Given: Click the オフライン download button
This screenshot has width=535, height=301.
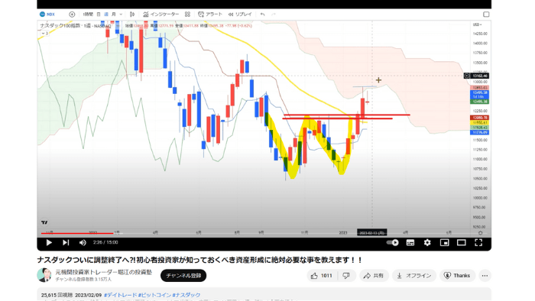Looking at the screenshot, I should [414, 276].
